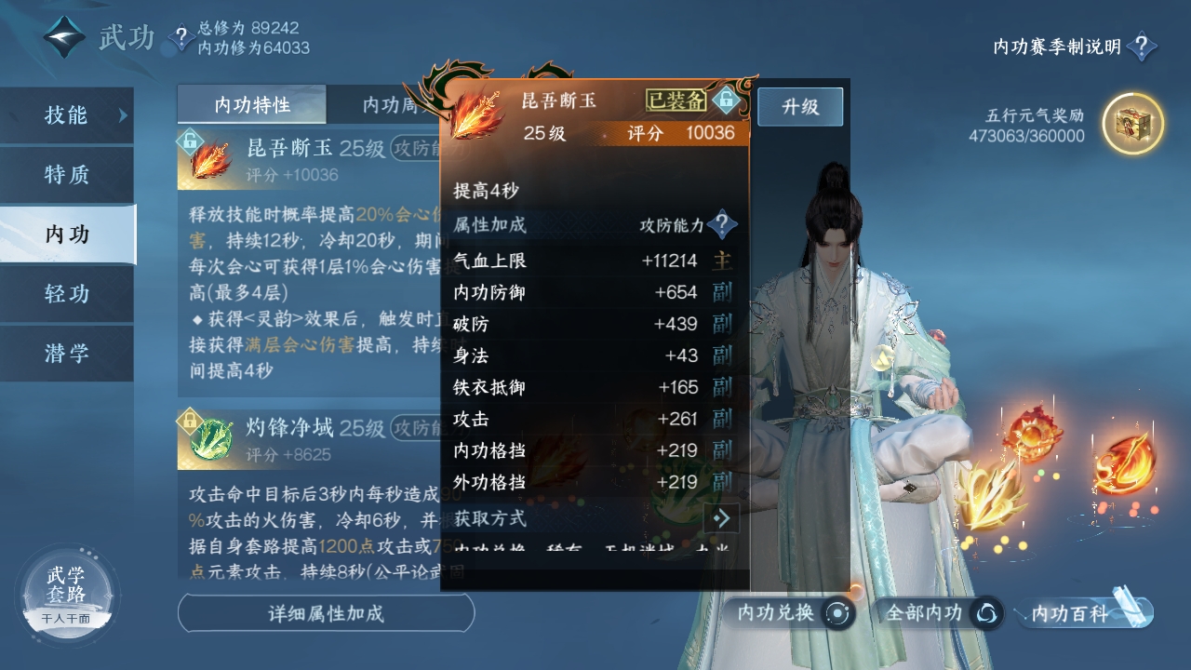Open 内功百科 encyclopedia button
This screenshot has width=1191, height=670.
(1085, 613)
